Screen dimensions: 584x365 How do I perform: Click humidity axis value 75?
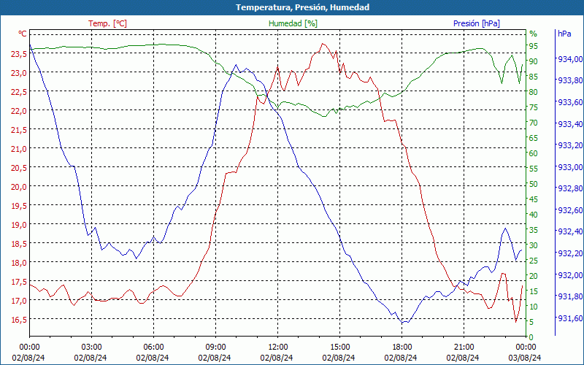[x=534, y=107]
